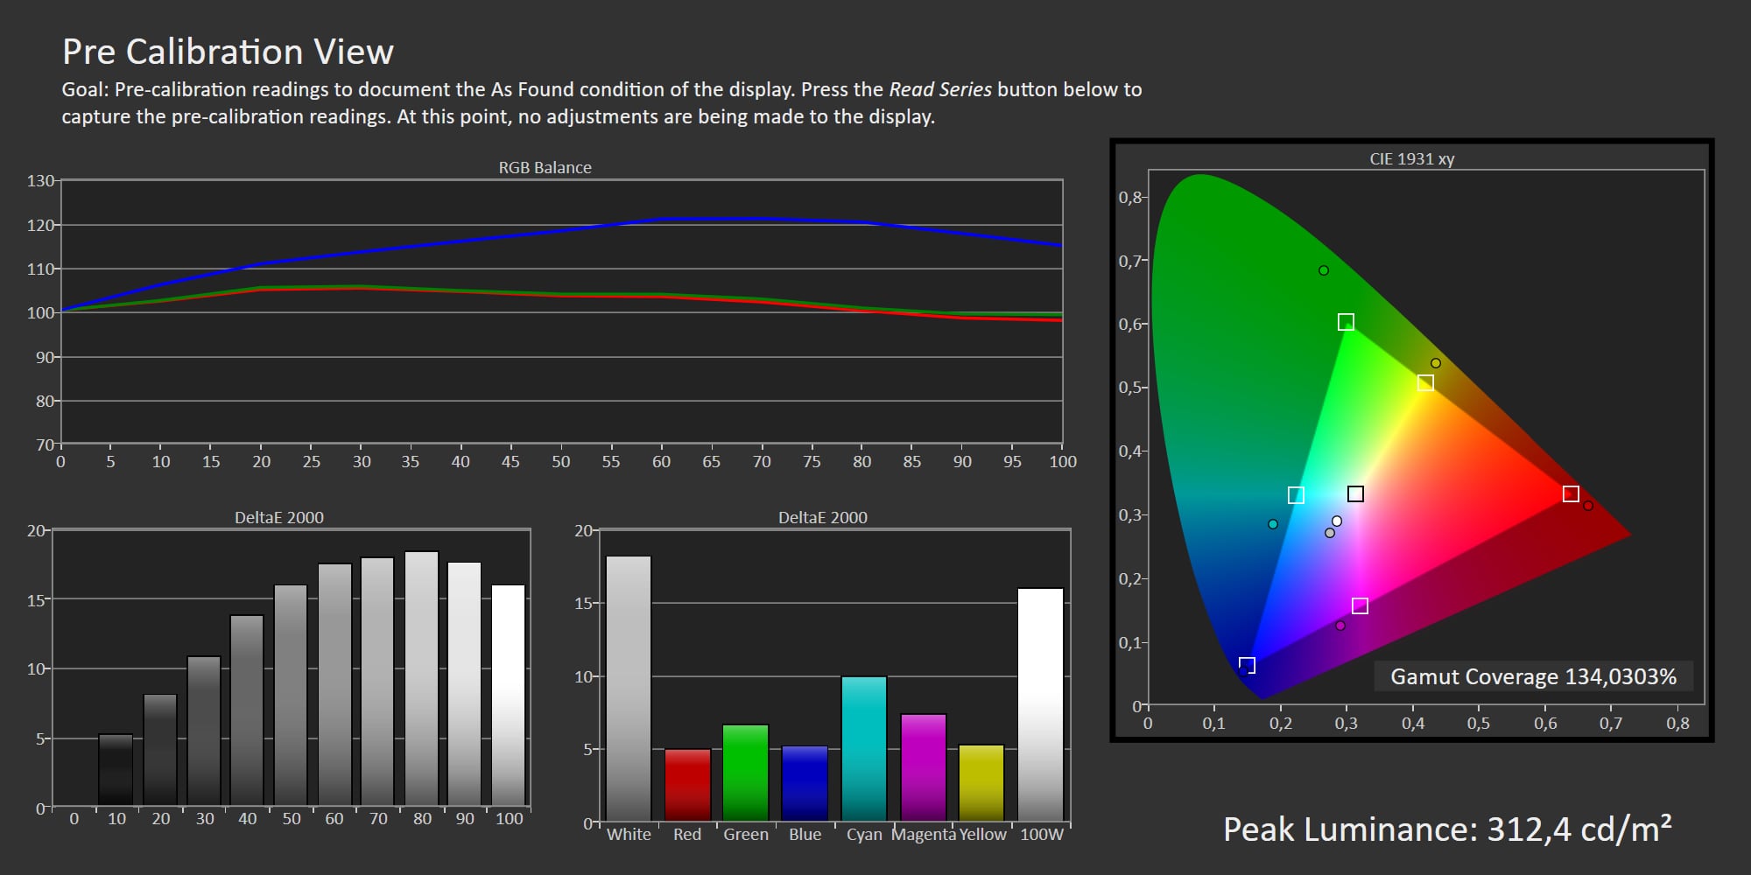
Task: Click the italic Read Series text
Action: click(x=940, y=89)
